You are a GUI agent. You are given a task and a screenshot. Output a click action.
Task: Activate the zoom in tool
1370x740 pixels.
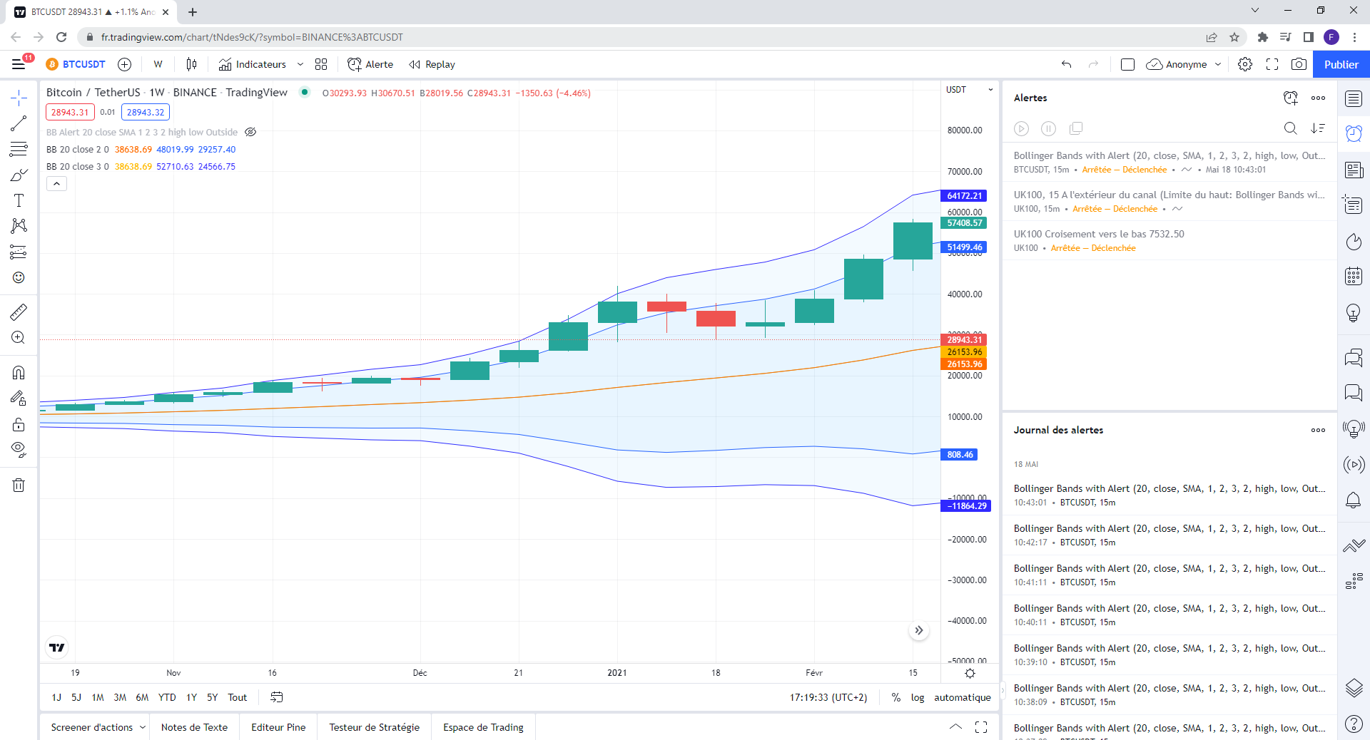[19, 337]
